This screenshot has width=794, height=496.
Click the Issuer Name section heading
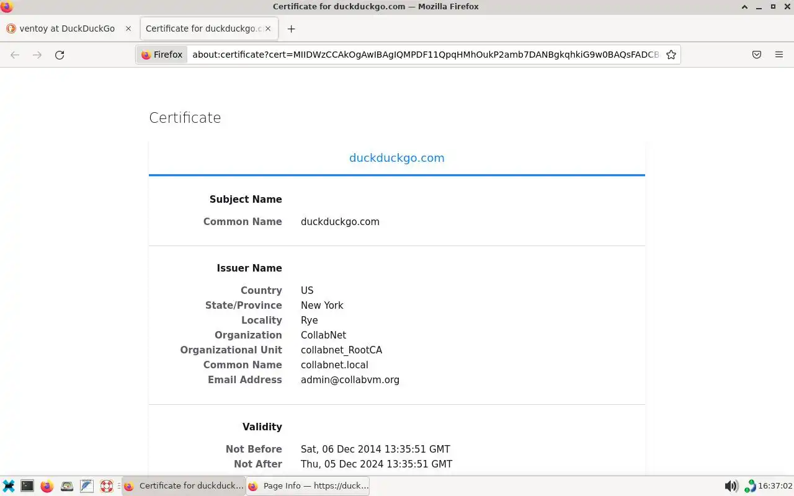tap(249, 268)
